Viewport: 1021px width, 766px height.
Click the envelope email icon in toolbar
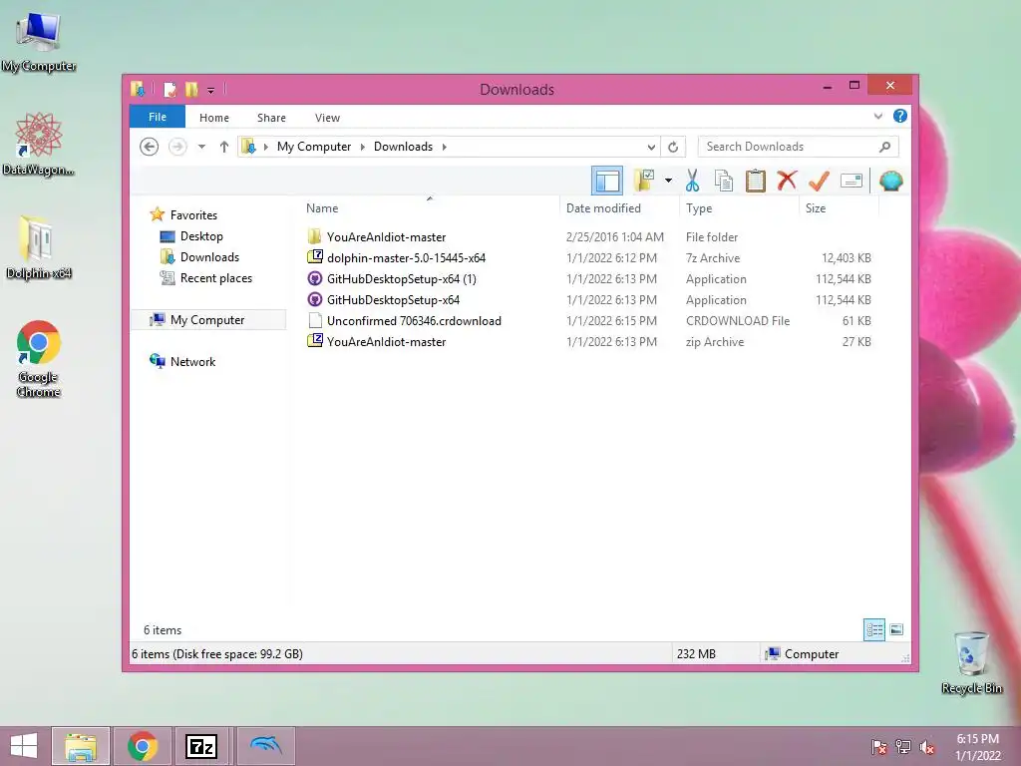851,181
